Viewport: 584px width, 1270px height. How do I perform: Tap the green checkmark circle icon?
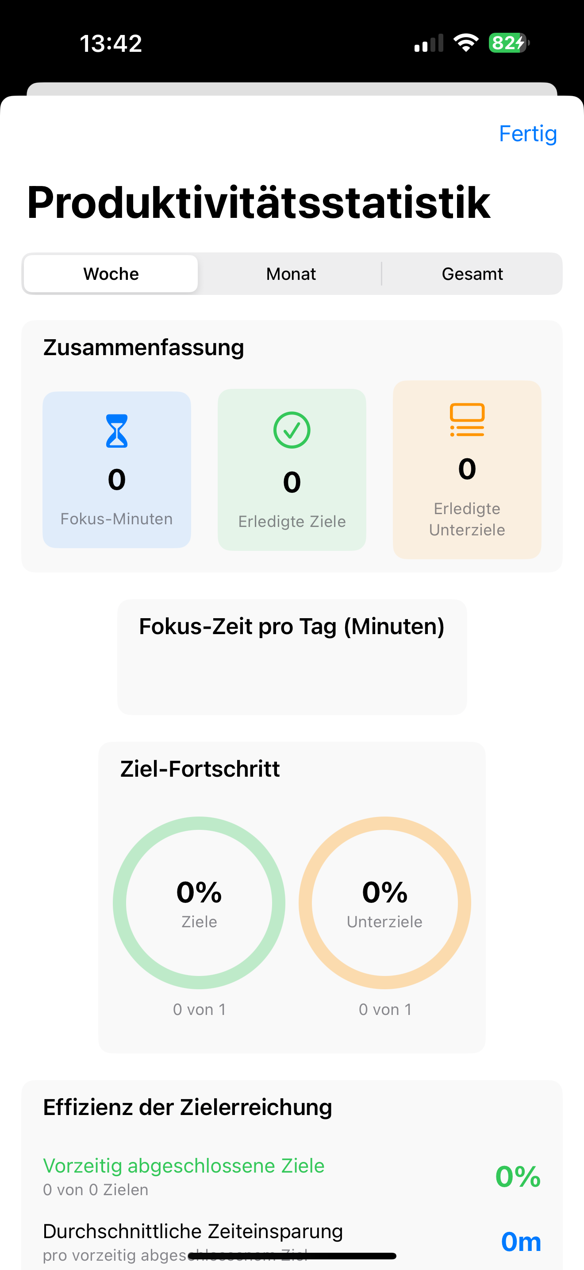click(292, 430)
